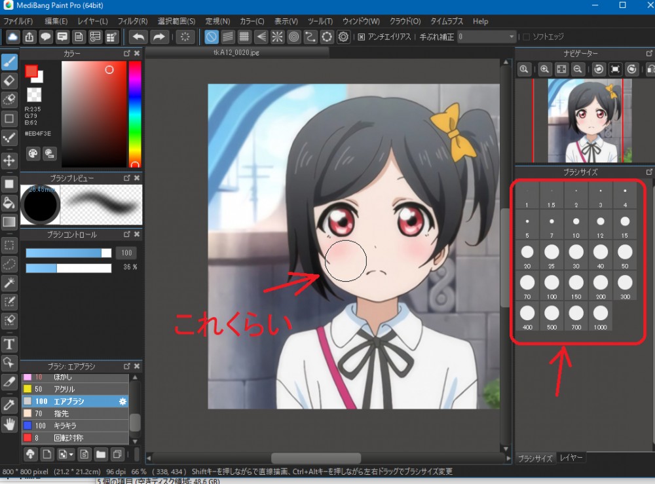This screenshot has height=484, width=655.
Task: Open settings gear for エアブラシ brush
Action: pos(122,401)
